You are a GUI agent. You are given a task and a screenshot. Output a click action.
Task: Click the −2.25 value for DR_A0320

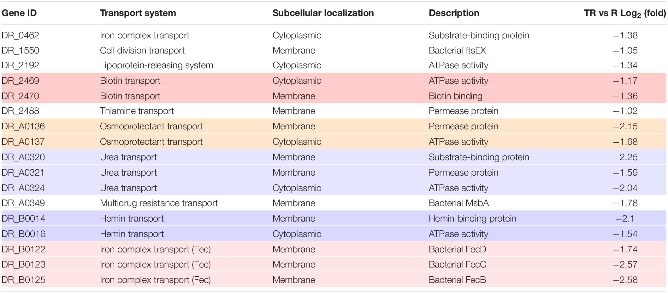coord(625,157)
